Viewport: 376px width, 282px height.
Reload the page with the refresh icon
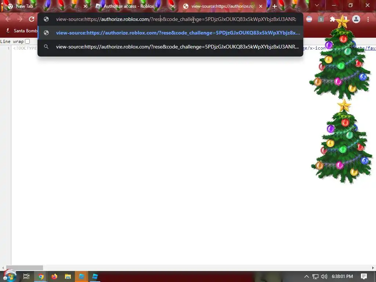coord(32,19)
